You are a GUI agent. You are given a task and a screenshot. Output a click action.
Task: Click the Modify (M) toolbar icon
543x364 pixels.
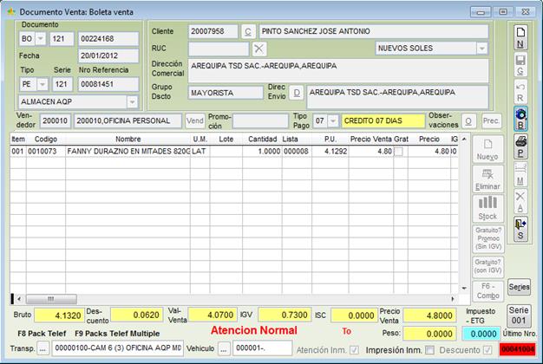point(520,174)
